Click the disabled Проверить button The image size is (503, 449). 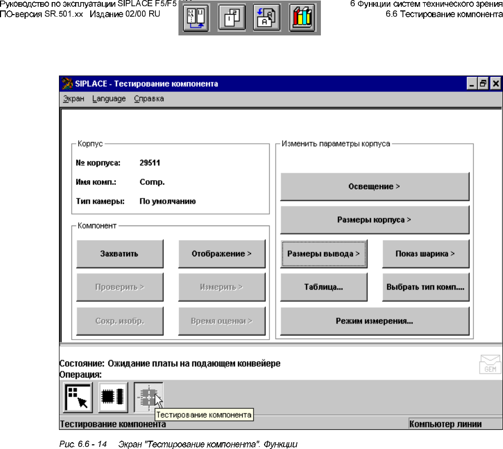pos(119,287)
